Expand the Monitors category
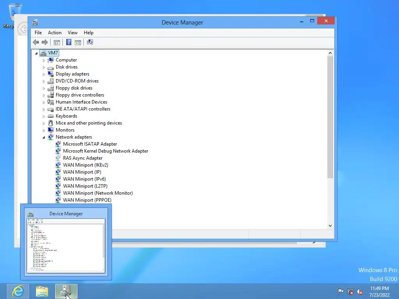Screen dimensions: 399x299 [x=44, y=130]
